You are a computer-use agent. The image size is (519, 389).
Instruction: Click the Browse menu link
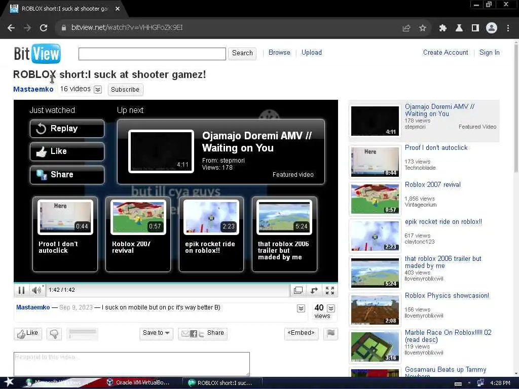click(279, 53)
